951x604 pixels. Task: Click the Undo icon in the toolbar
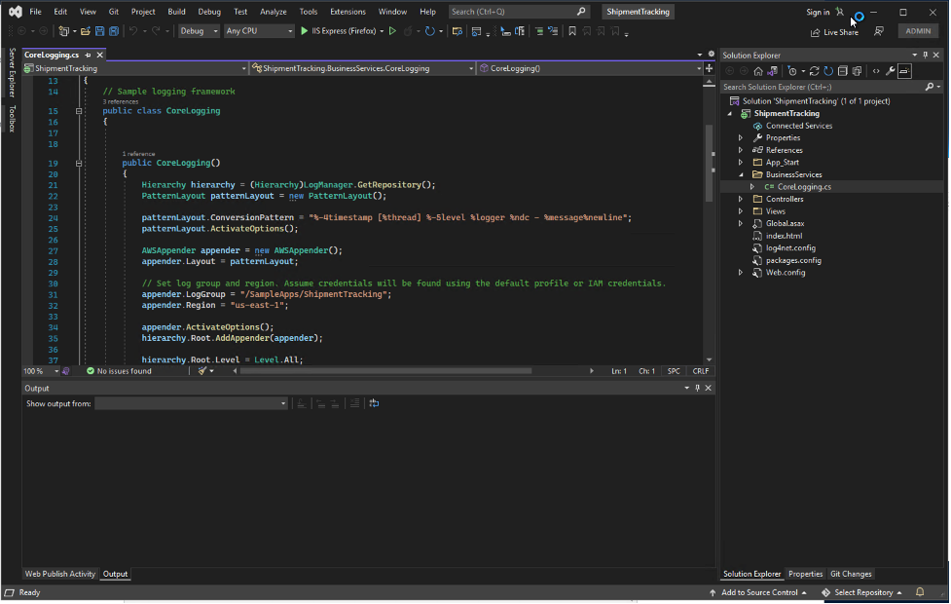coord(132,30)
